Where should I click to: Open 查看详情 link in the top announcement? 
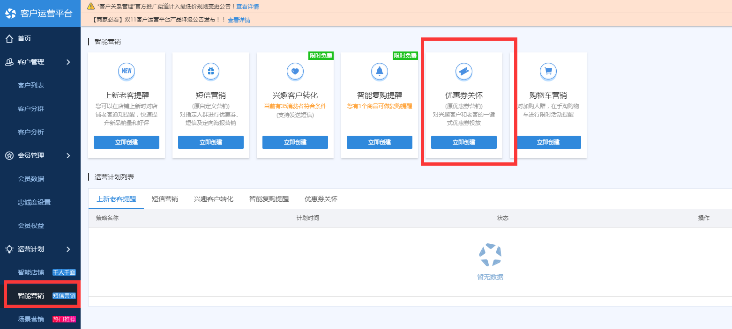point(247,7)
